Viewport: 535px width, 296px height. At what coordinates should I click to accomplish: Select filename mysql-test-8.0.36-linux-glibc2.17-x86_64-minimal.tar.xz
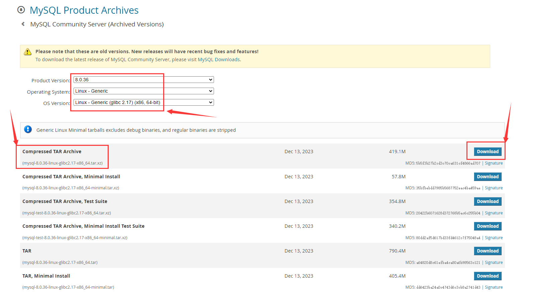tap(75, 238)
